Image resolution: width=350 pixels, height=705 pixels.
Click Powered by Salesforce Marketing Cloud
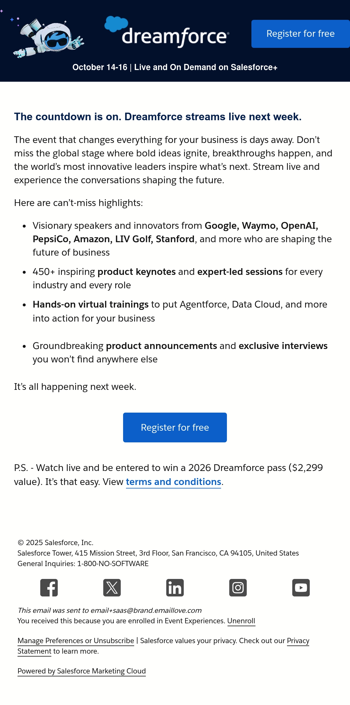click(82, 671)
